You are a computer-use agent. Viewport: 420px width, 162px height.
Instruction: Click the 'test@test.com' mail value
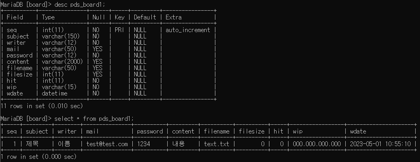click(107, 144)
